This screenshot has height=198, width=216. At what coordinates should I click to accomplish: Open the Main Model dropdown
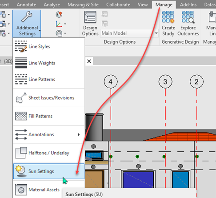point(129,33)
